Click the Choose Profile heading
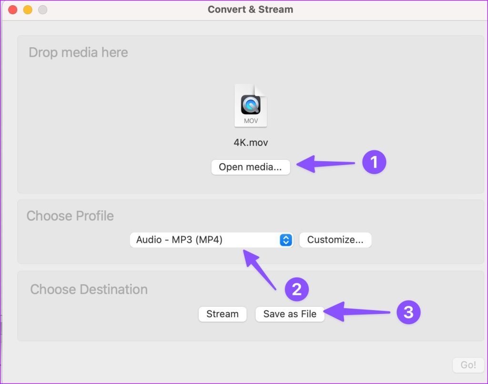This screenshot has height=384, width=488. [x=70, y=216]
